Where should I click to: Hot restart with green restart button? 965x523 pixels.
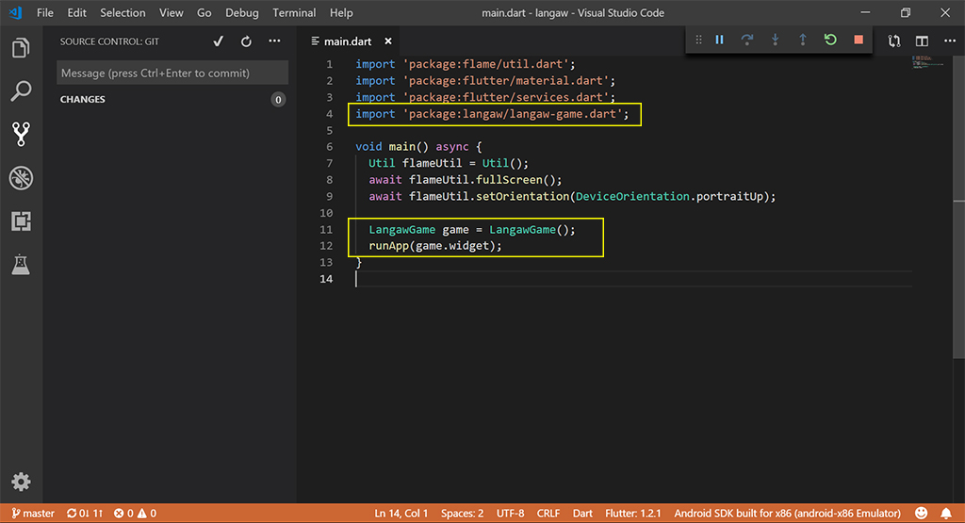pyautogui.click(x=830, y=40)
